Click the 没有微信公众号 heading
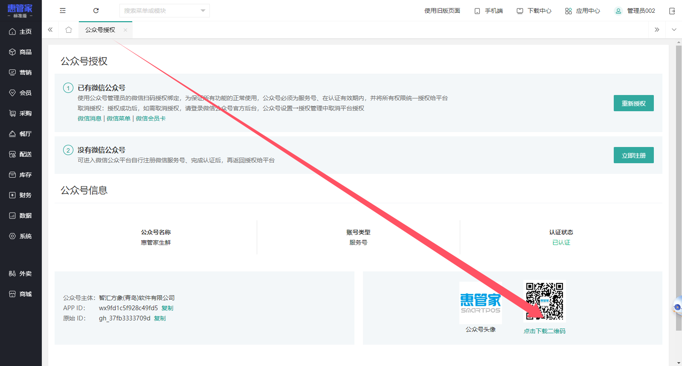Screen dimensions: 682x366 tap(102, 150)
